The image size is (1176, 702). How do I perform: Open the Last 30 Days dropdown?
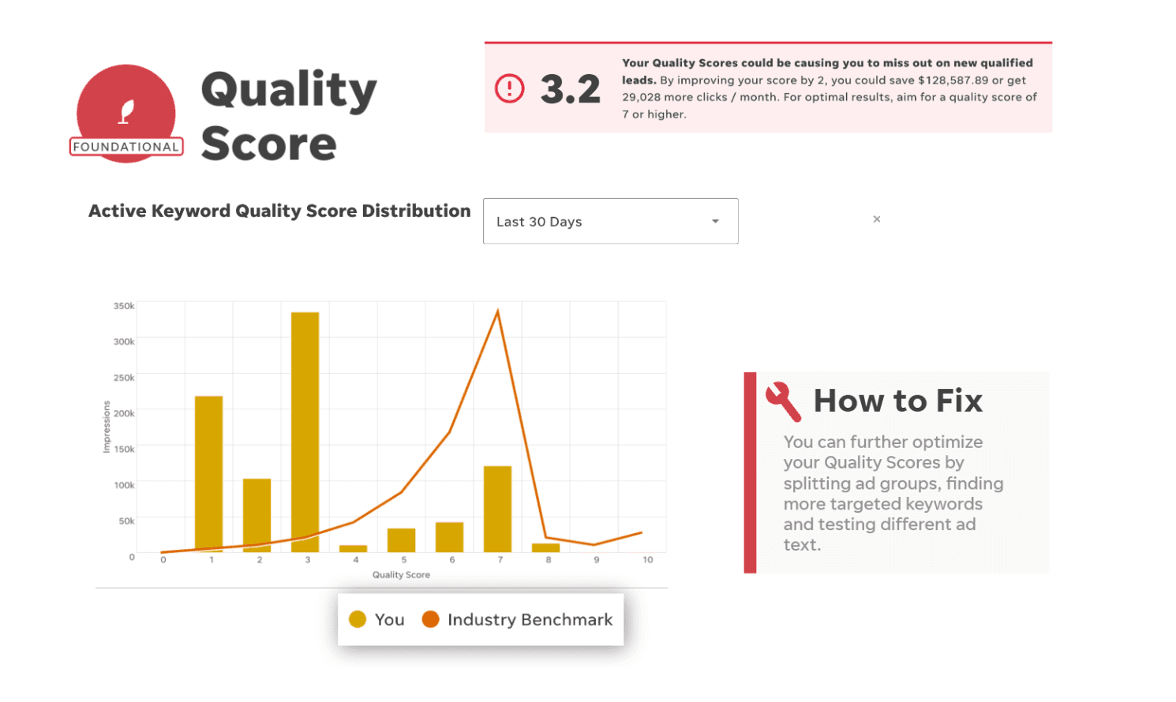point(611,221)
